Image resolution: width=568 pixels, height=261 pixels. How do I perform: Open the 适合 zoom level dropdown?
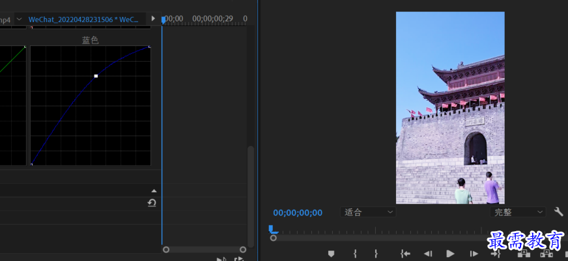(368, 212)
